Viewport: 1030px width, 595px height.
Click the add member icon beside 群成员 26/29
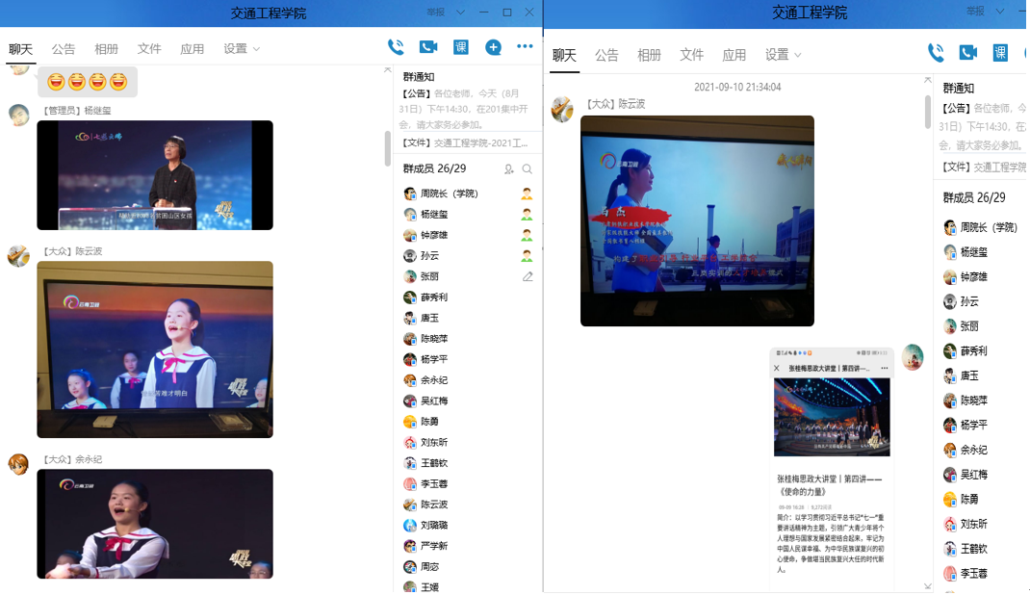click(508, 169)
